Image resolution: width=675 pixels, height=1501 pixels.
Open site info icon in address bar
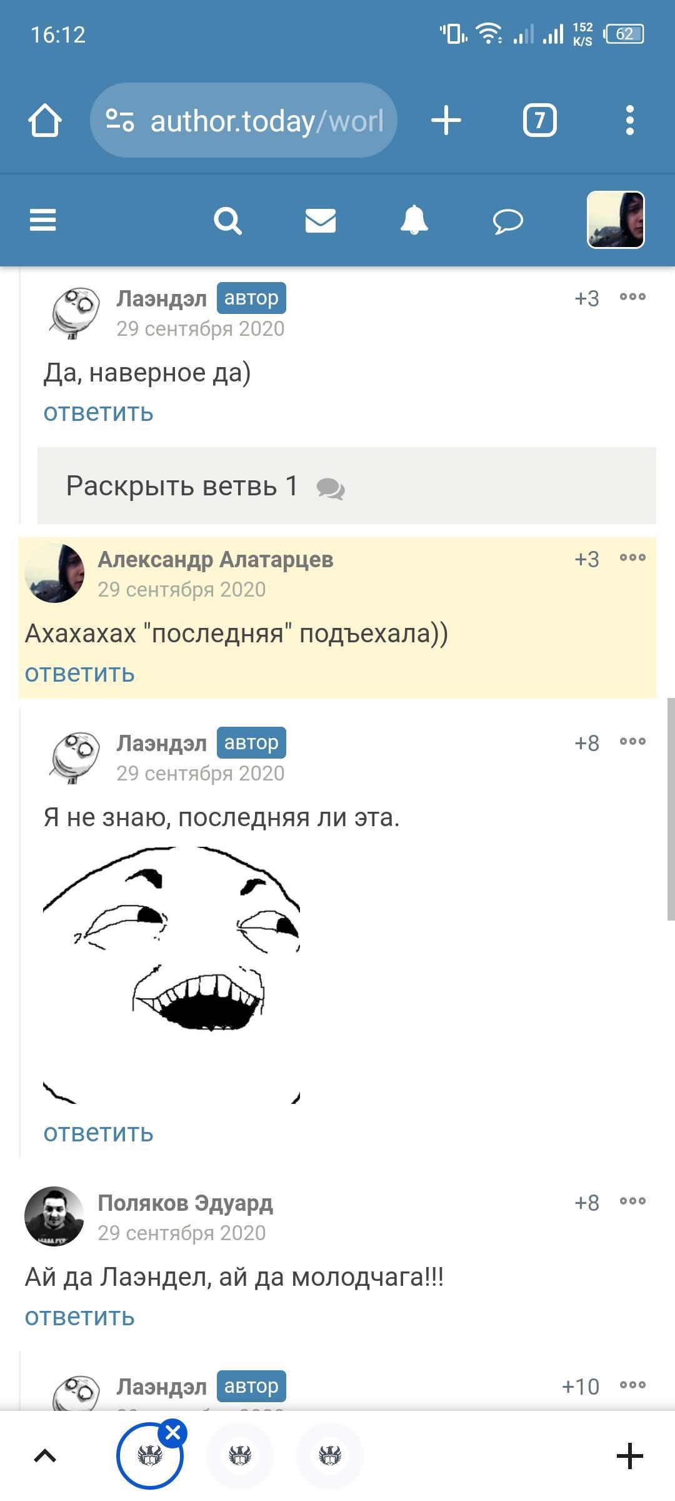pyautogui.click(x=119, y=120)
